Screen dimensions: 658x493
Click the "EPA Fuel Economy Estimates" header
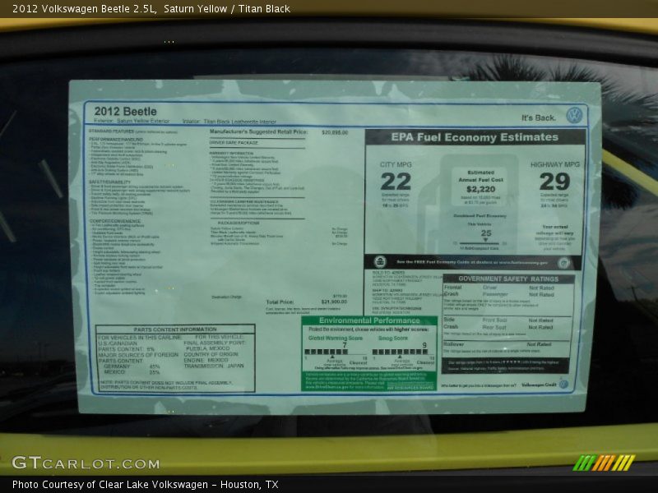pyautogui.click(x=475, y=137)
